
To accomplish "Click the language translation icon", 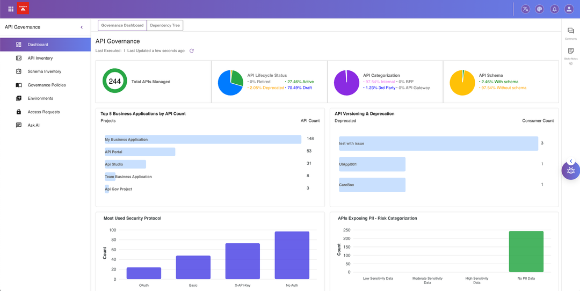I will 525,9.
